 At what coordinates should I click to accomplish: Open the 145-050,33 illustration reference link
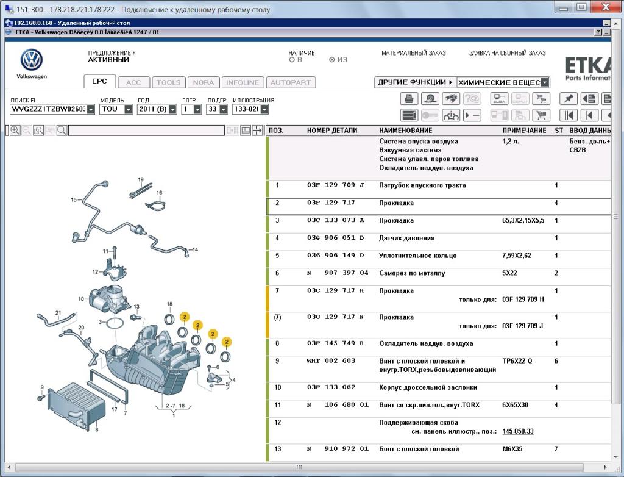518,431
